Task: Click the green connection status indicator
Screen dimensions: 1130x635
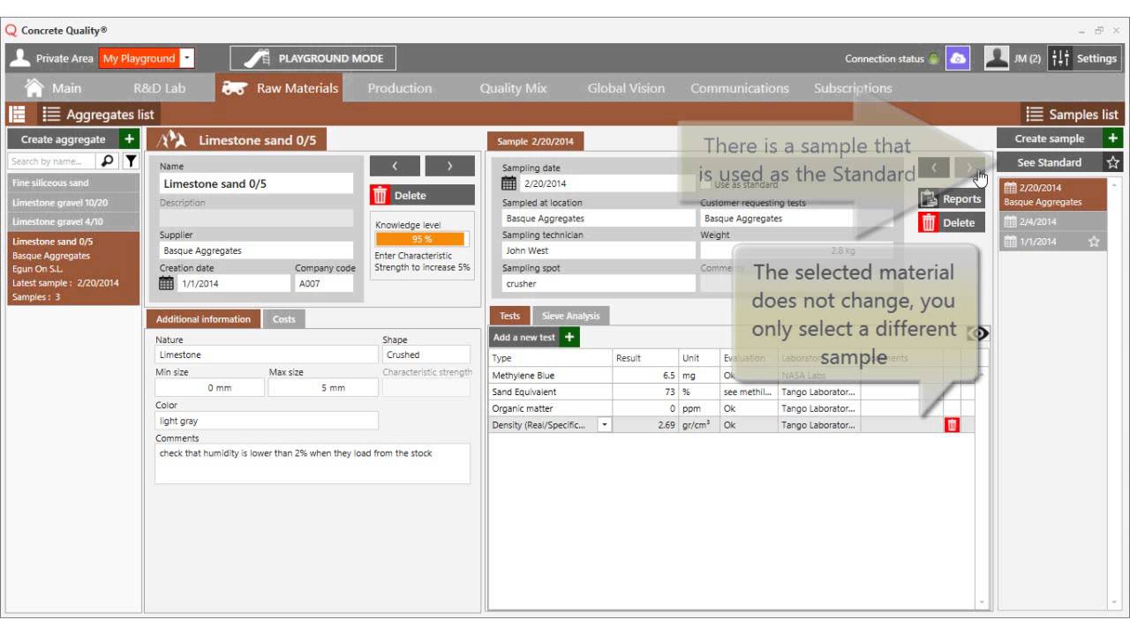Action: tap(934, 59)
